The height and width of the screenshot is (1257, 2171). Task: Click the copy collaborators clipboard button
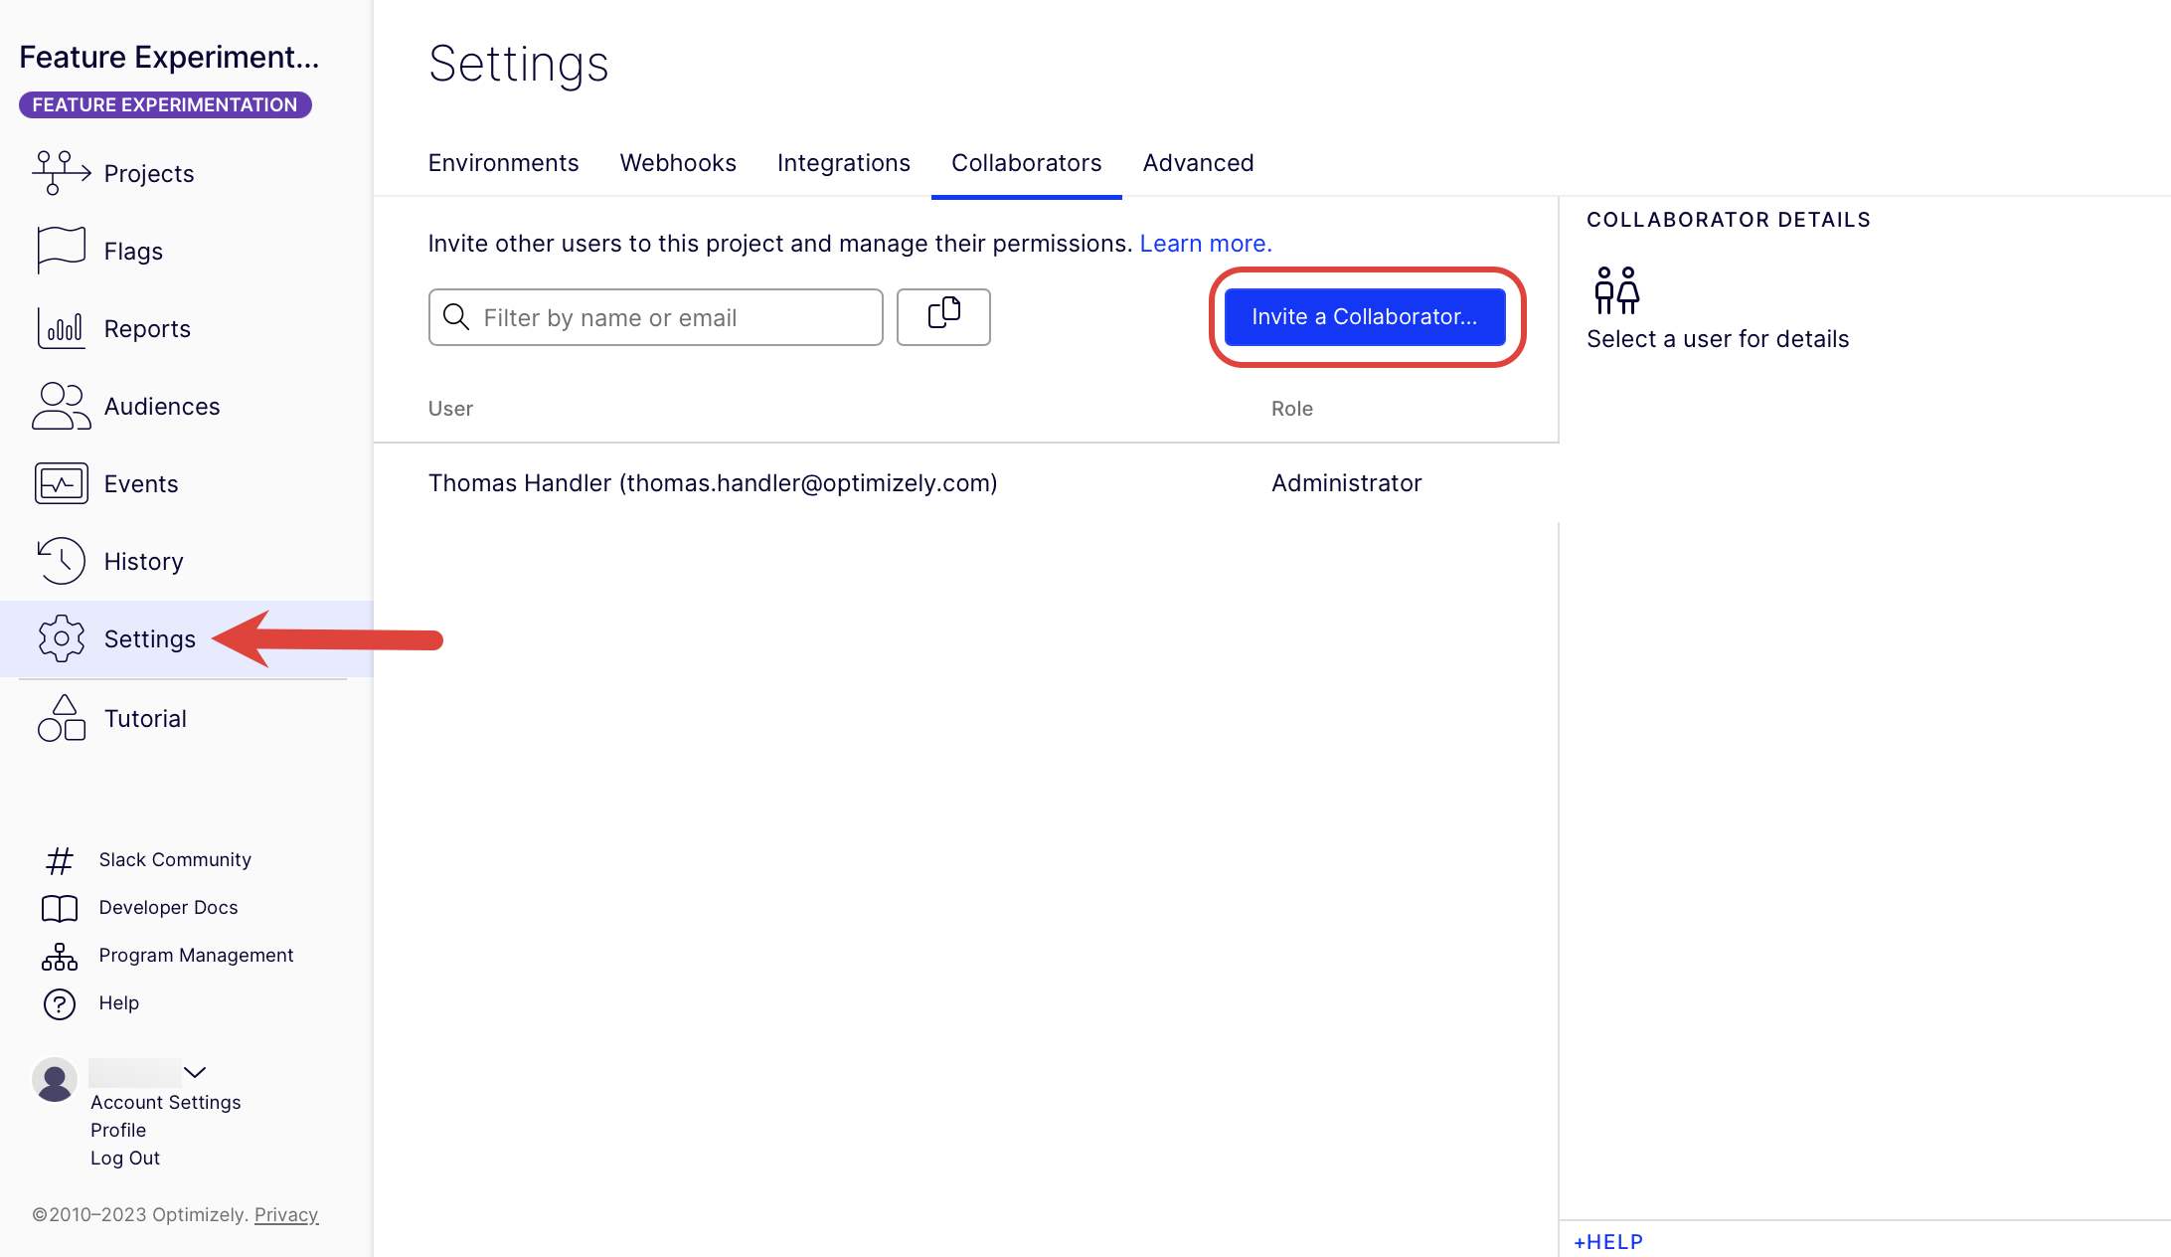coord(942,316)
